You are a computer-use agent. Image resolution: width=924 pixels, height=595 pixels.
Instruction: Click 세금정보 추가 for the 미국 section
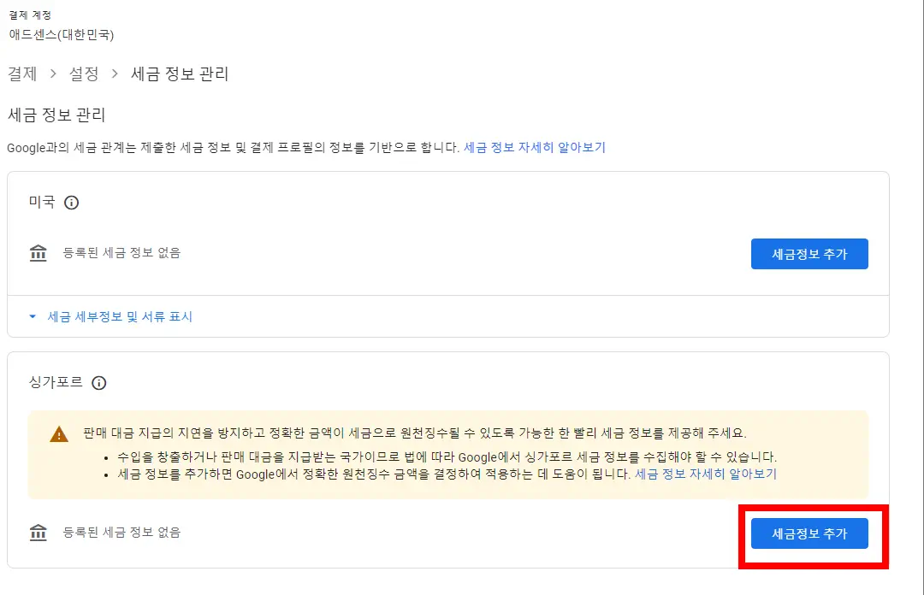pyautogui.click(x=809, y=253)
